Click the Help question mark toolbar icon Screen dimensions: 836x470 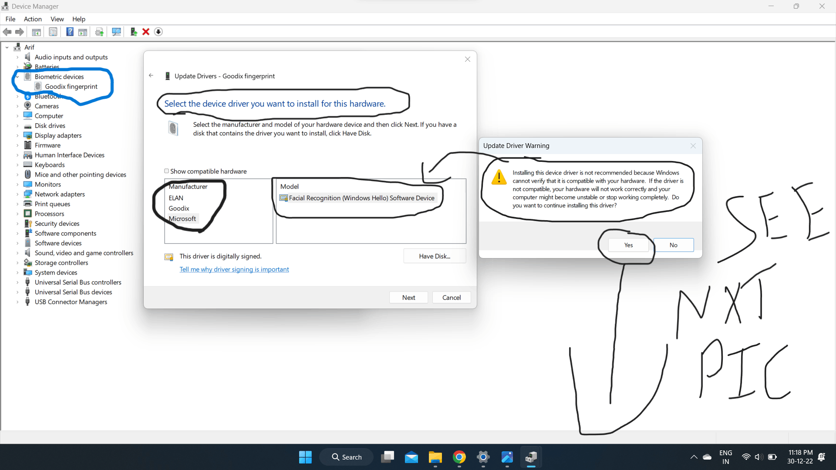(70, 32)
